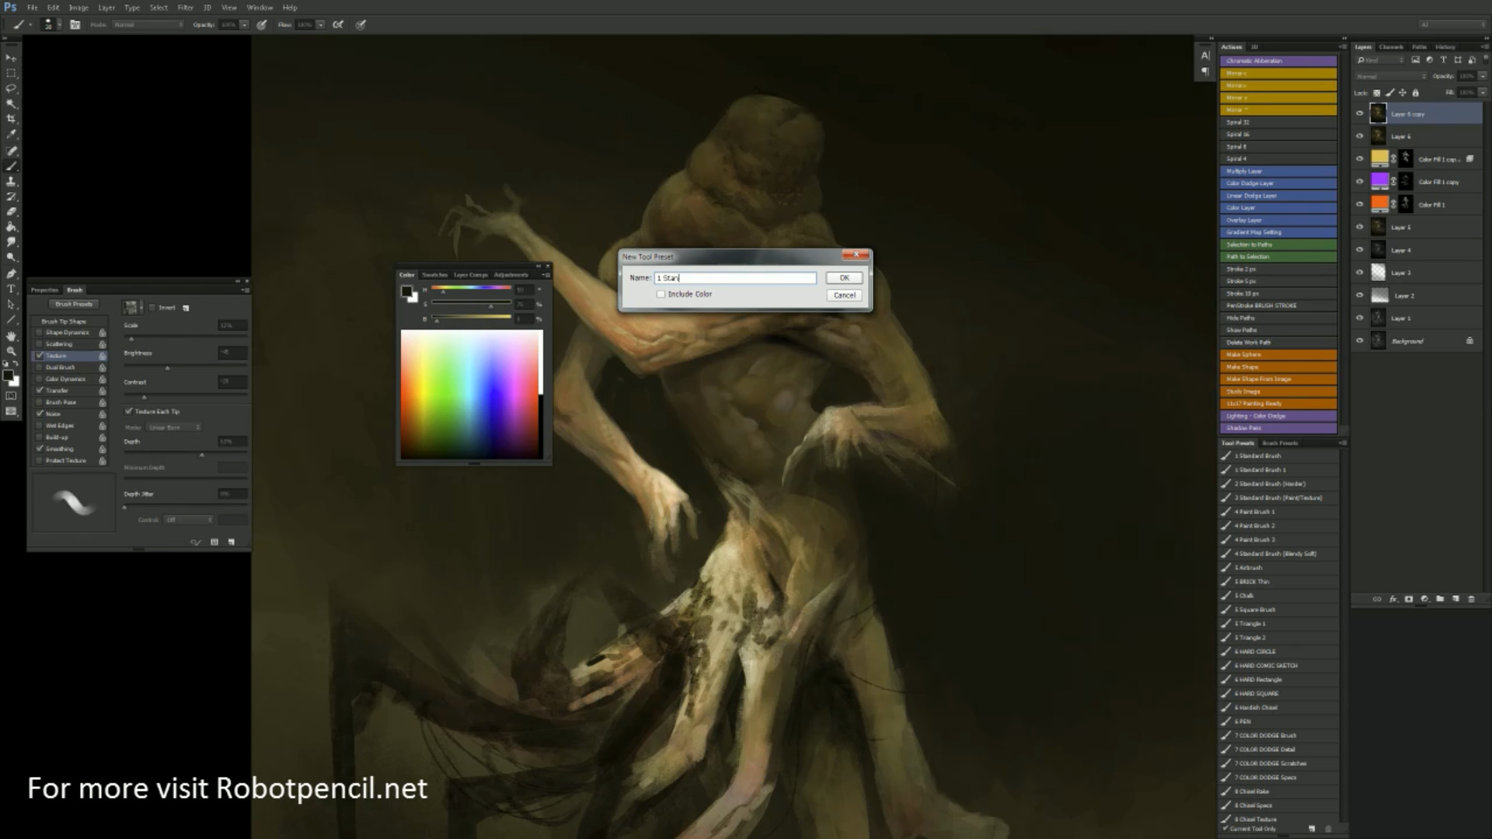
Task: Cancel the New Tool Preset dialog
Action: pyautogui.click(x=845, y=295)
